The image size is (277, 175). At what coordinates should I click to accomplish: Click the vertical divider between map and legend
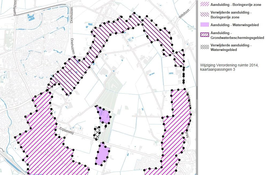pyautogui.click(x=197, y=87)
